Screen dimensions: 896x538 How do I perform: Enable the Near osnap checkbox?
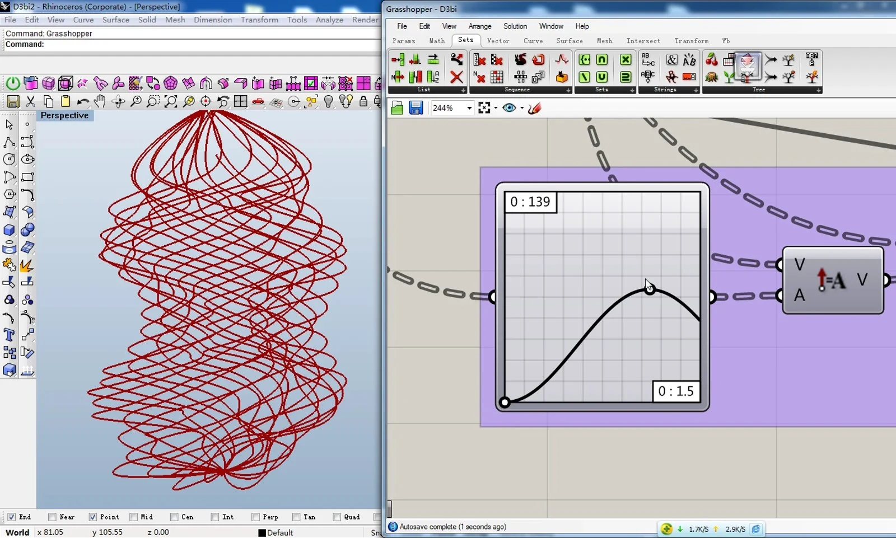52,517
